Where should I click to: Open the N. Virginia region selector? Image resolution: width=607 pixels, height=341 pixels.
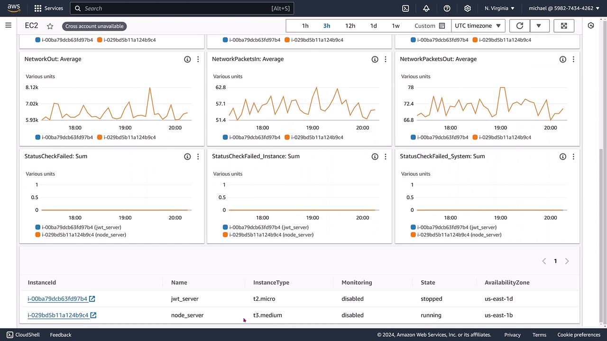tap(499, 9)
